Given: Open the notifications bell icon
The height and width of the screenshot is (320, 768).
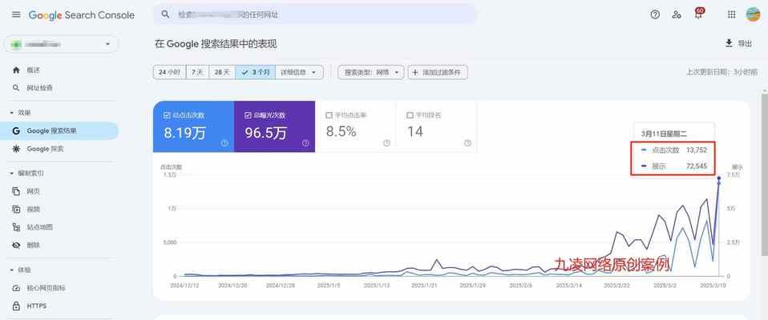Looking at the screenshot, I should (698, 14).
